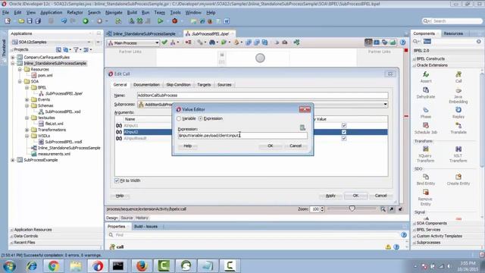The image size is (485, 273).
Task: Open Internet Explorer from the taskbar
Action: pos(32,265)
